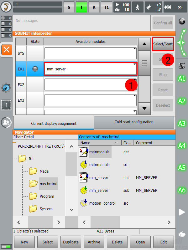The height and width of the screenshot is (250, 188).
Task: Click the hand icon at lower right
Action: 182,234
